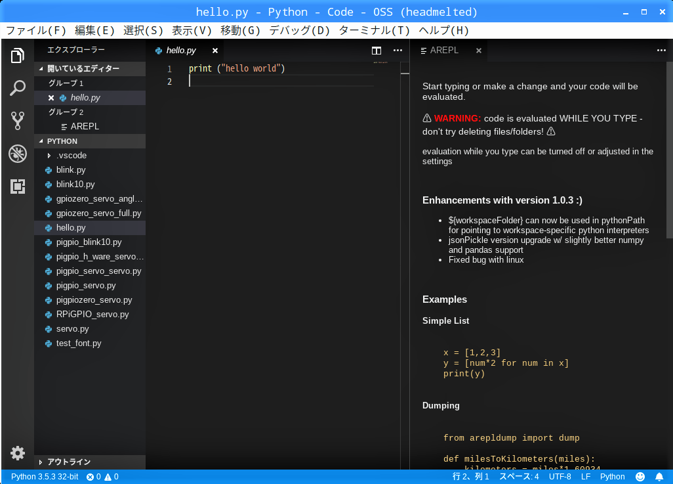Collapse the PYTHON folder section
This screenshot has height=484, width=673.
[x=90, y=141]
